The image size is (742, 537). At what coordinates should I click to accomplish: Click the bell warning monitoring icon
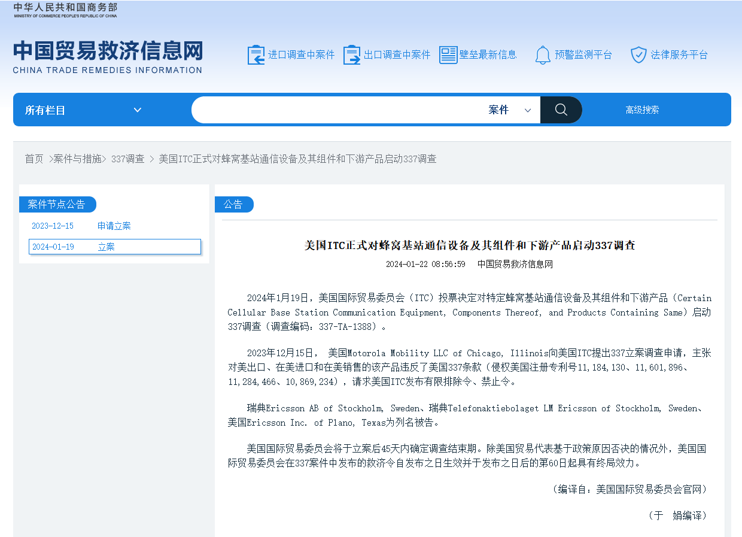[x=543, y=55]
